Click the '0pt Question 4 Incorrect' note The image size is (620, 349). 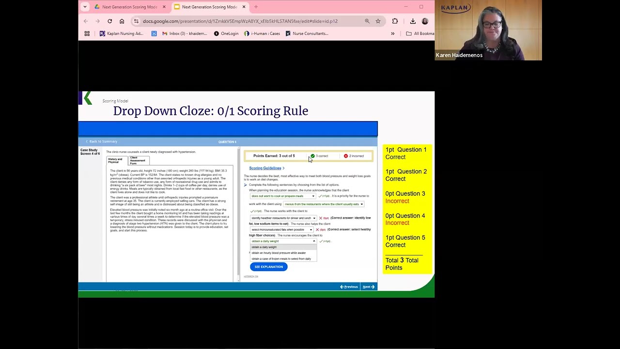[405, 219]
